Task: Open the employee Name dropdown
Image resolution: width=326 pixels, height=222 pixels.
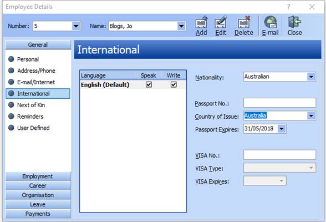Action: (181, 26)
